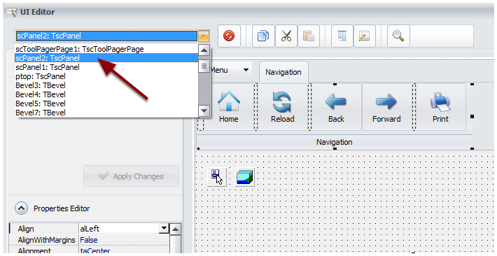Select the Back navigation button
The width and height of the screenshot is (497, 256).
point(336,107)
